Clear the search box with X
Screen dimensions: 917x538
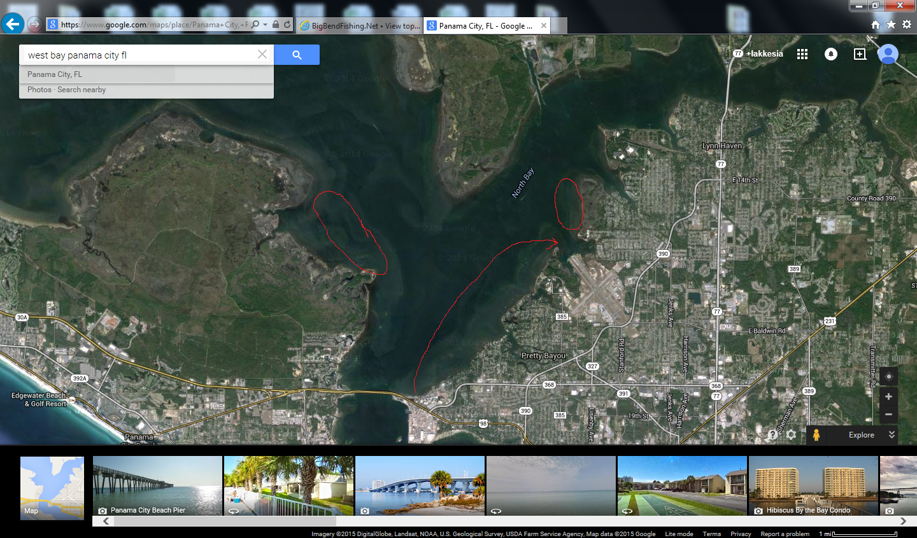click(262, 55)
